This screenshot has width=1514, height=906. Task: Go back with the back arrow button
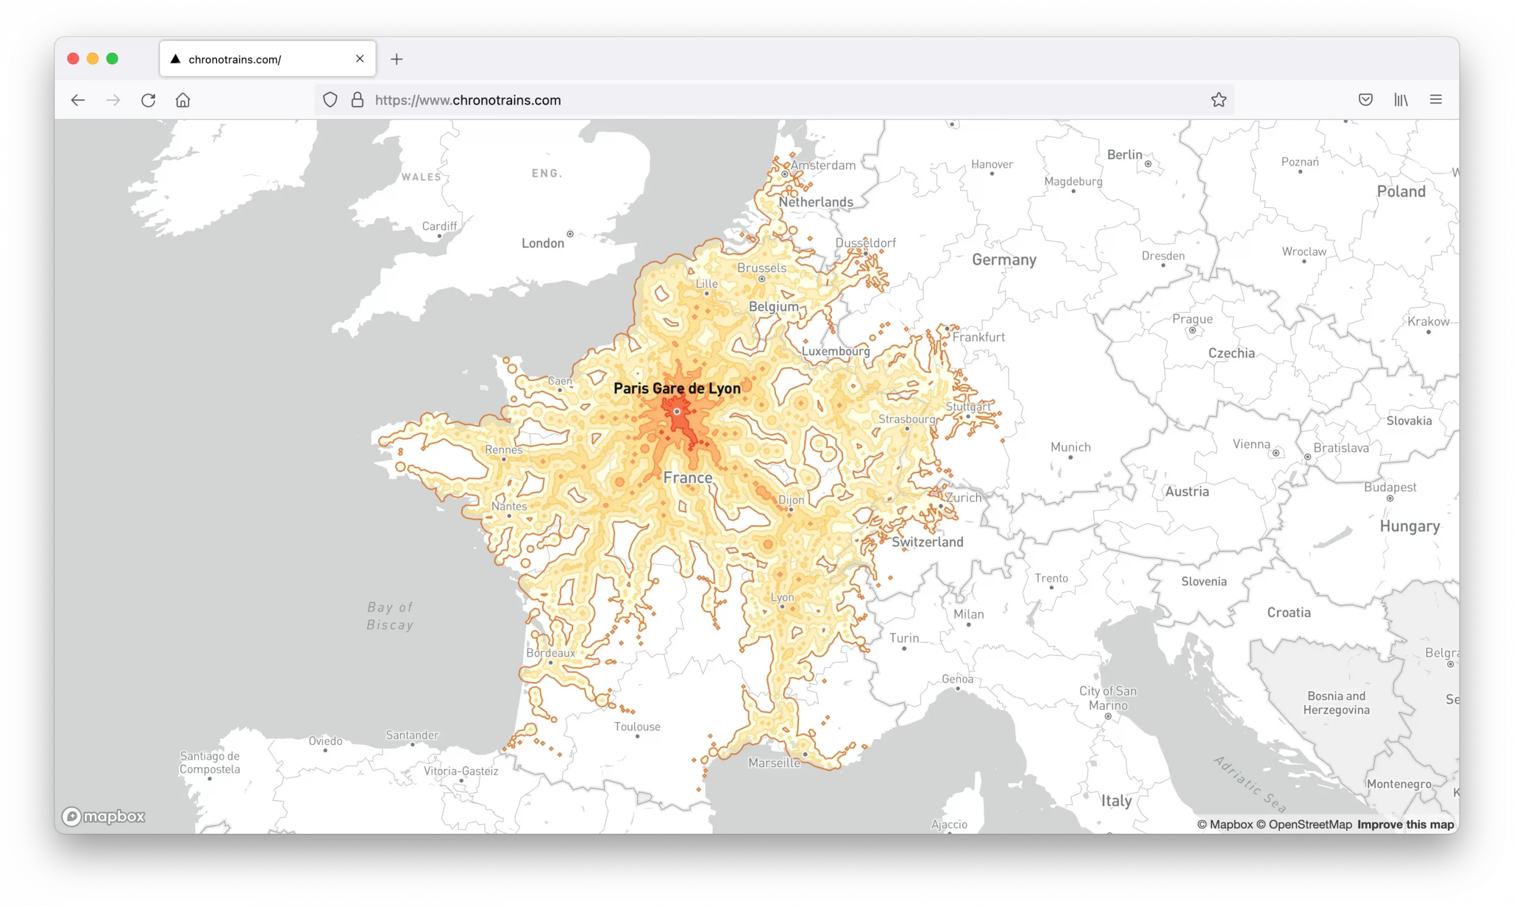pos(77,100)
